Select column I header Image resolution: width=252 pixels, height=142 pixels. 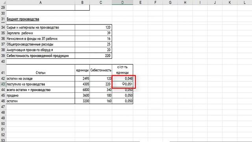pos(200,2)
